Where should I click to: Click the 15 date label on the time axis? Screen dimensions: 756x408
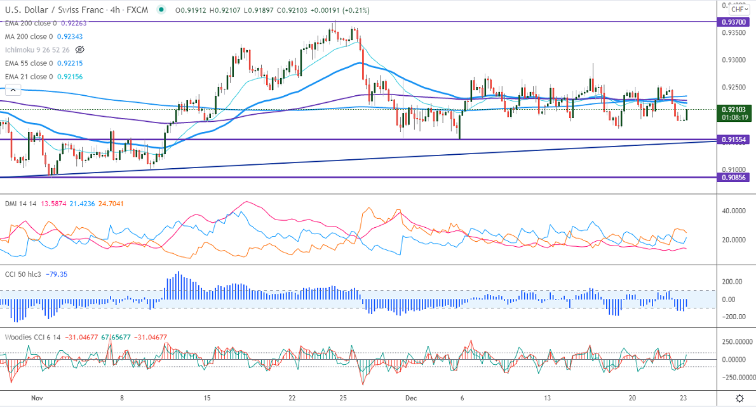click(x=207, y=398)
